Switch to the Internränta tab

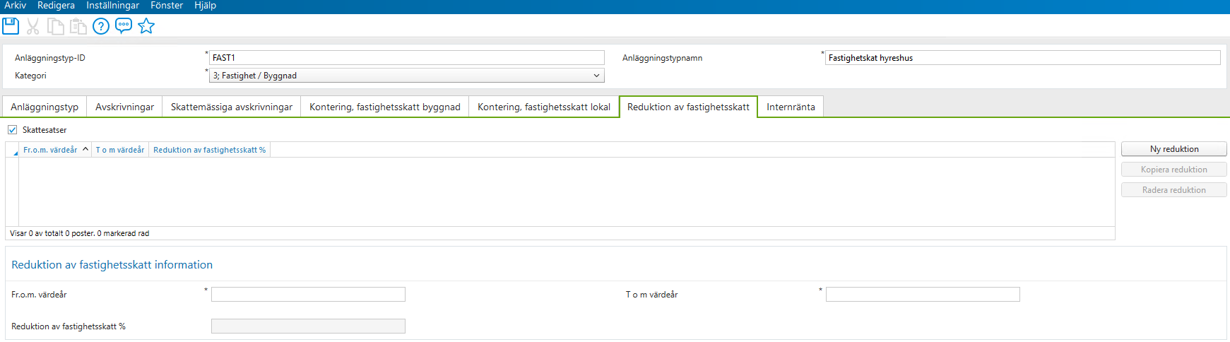[x=791, y=107]
